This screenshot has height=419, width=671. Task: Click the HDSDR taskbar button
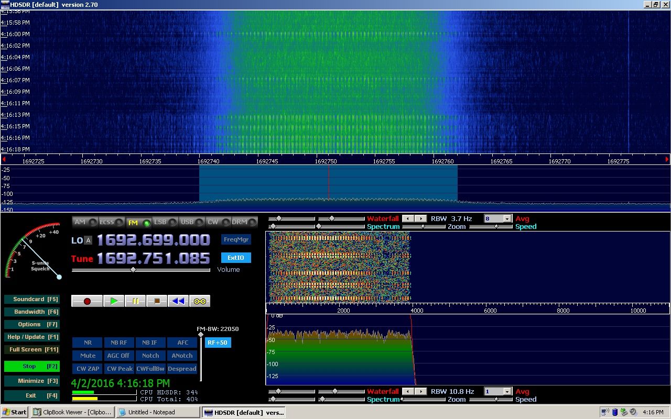[x=244, y=412]
